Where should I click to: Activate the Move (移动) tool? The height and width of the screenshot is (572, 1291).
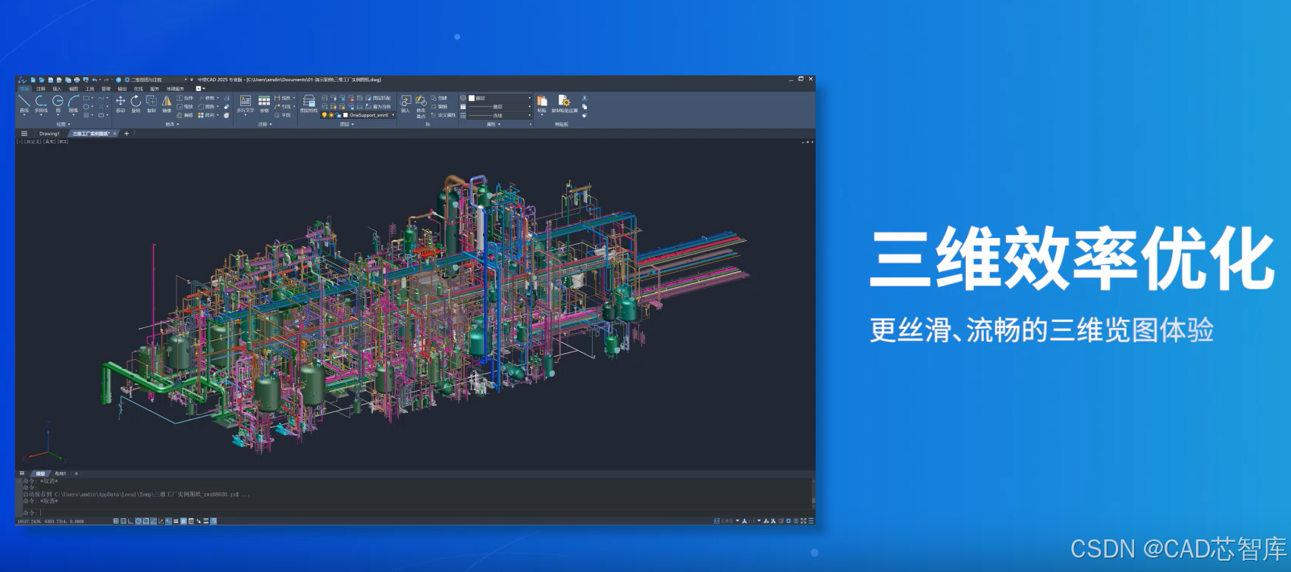pos(121,104)
